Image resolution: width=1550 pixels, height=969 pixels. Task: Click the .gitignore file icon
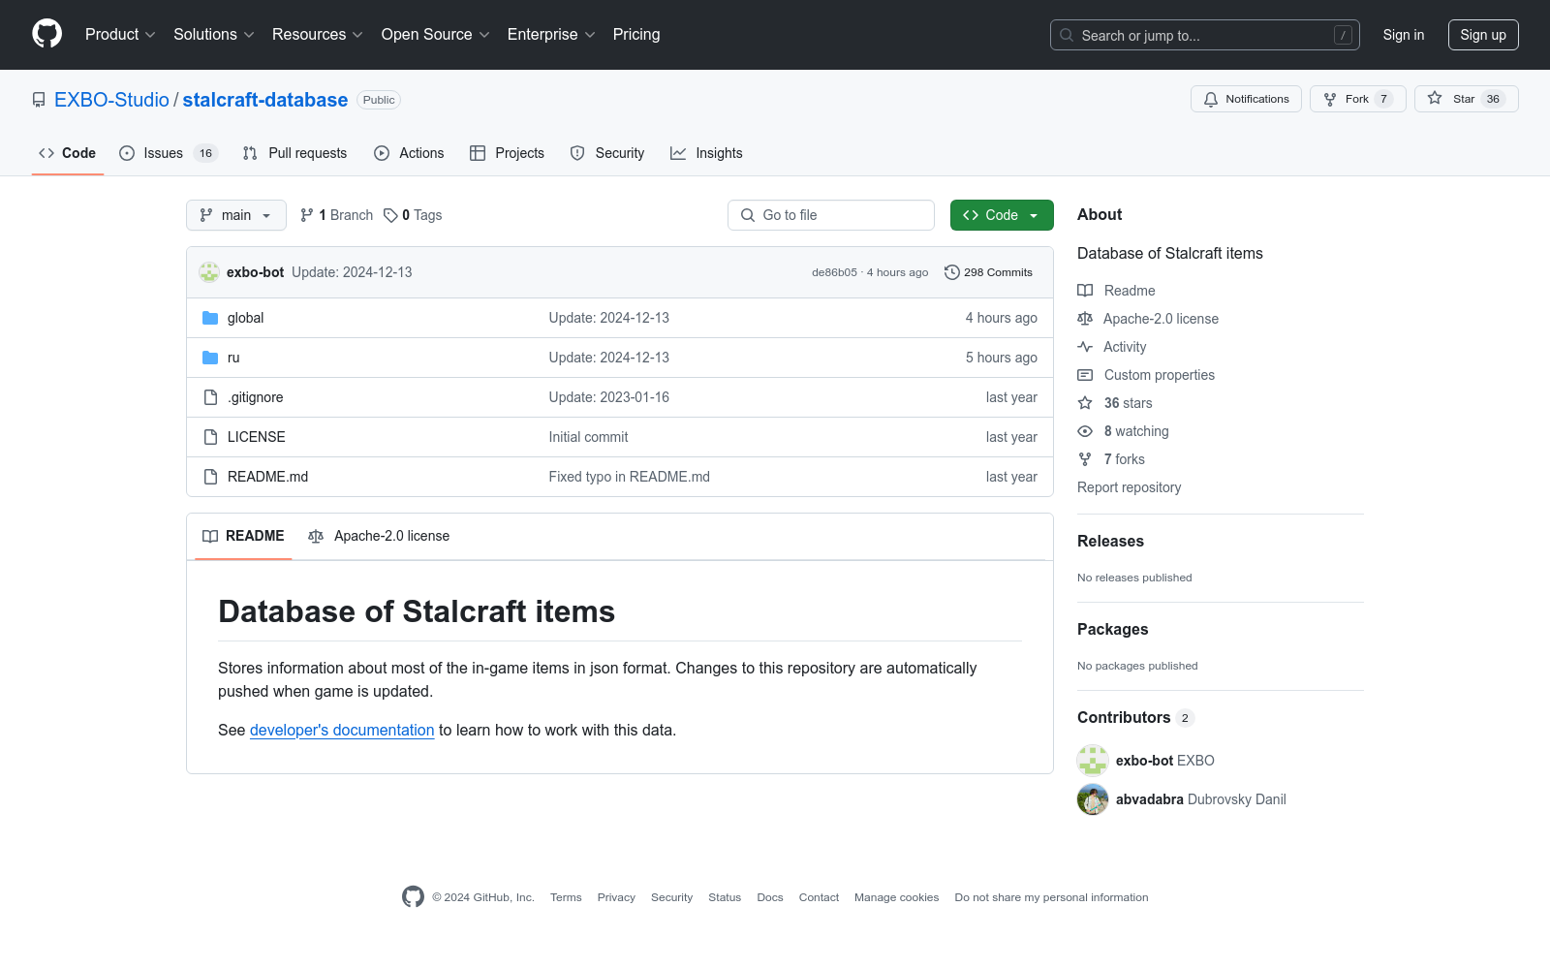point(210,397)
